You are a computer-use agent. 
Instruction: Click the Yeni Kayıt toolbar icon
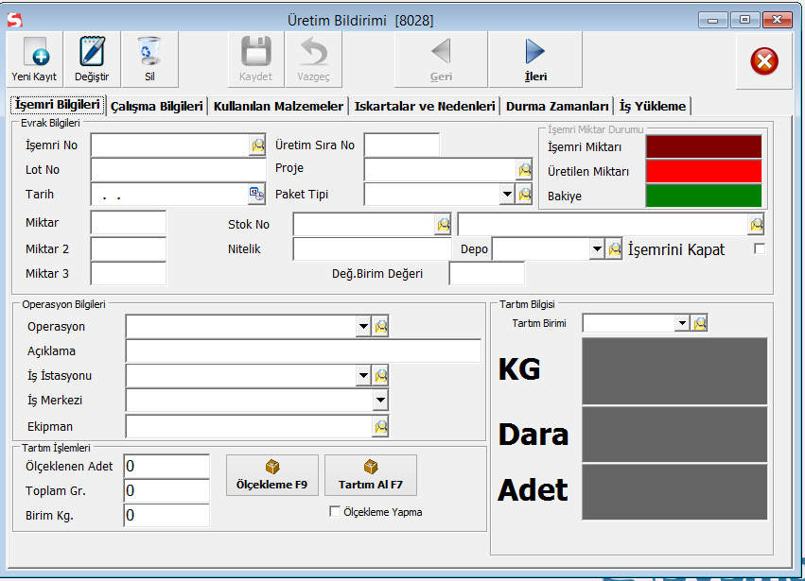pyautogui.click(x=34, y=54)
